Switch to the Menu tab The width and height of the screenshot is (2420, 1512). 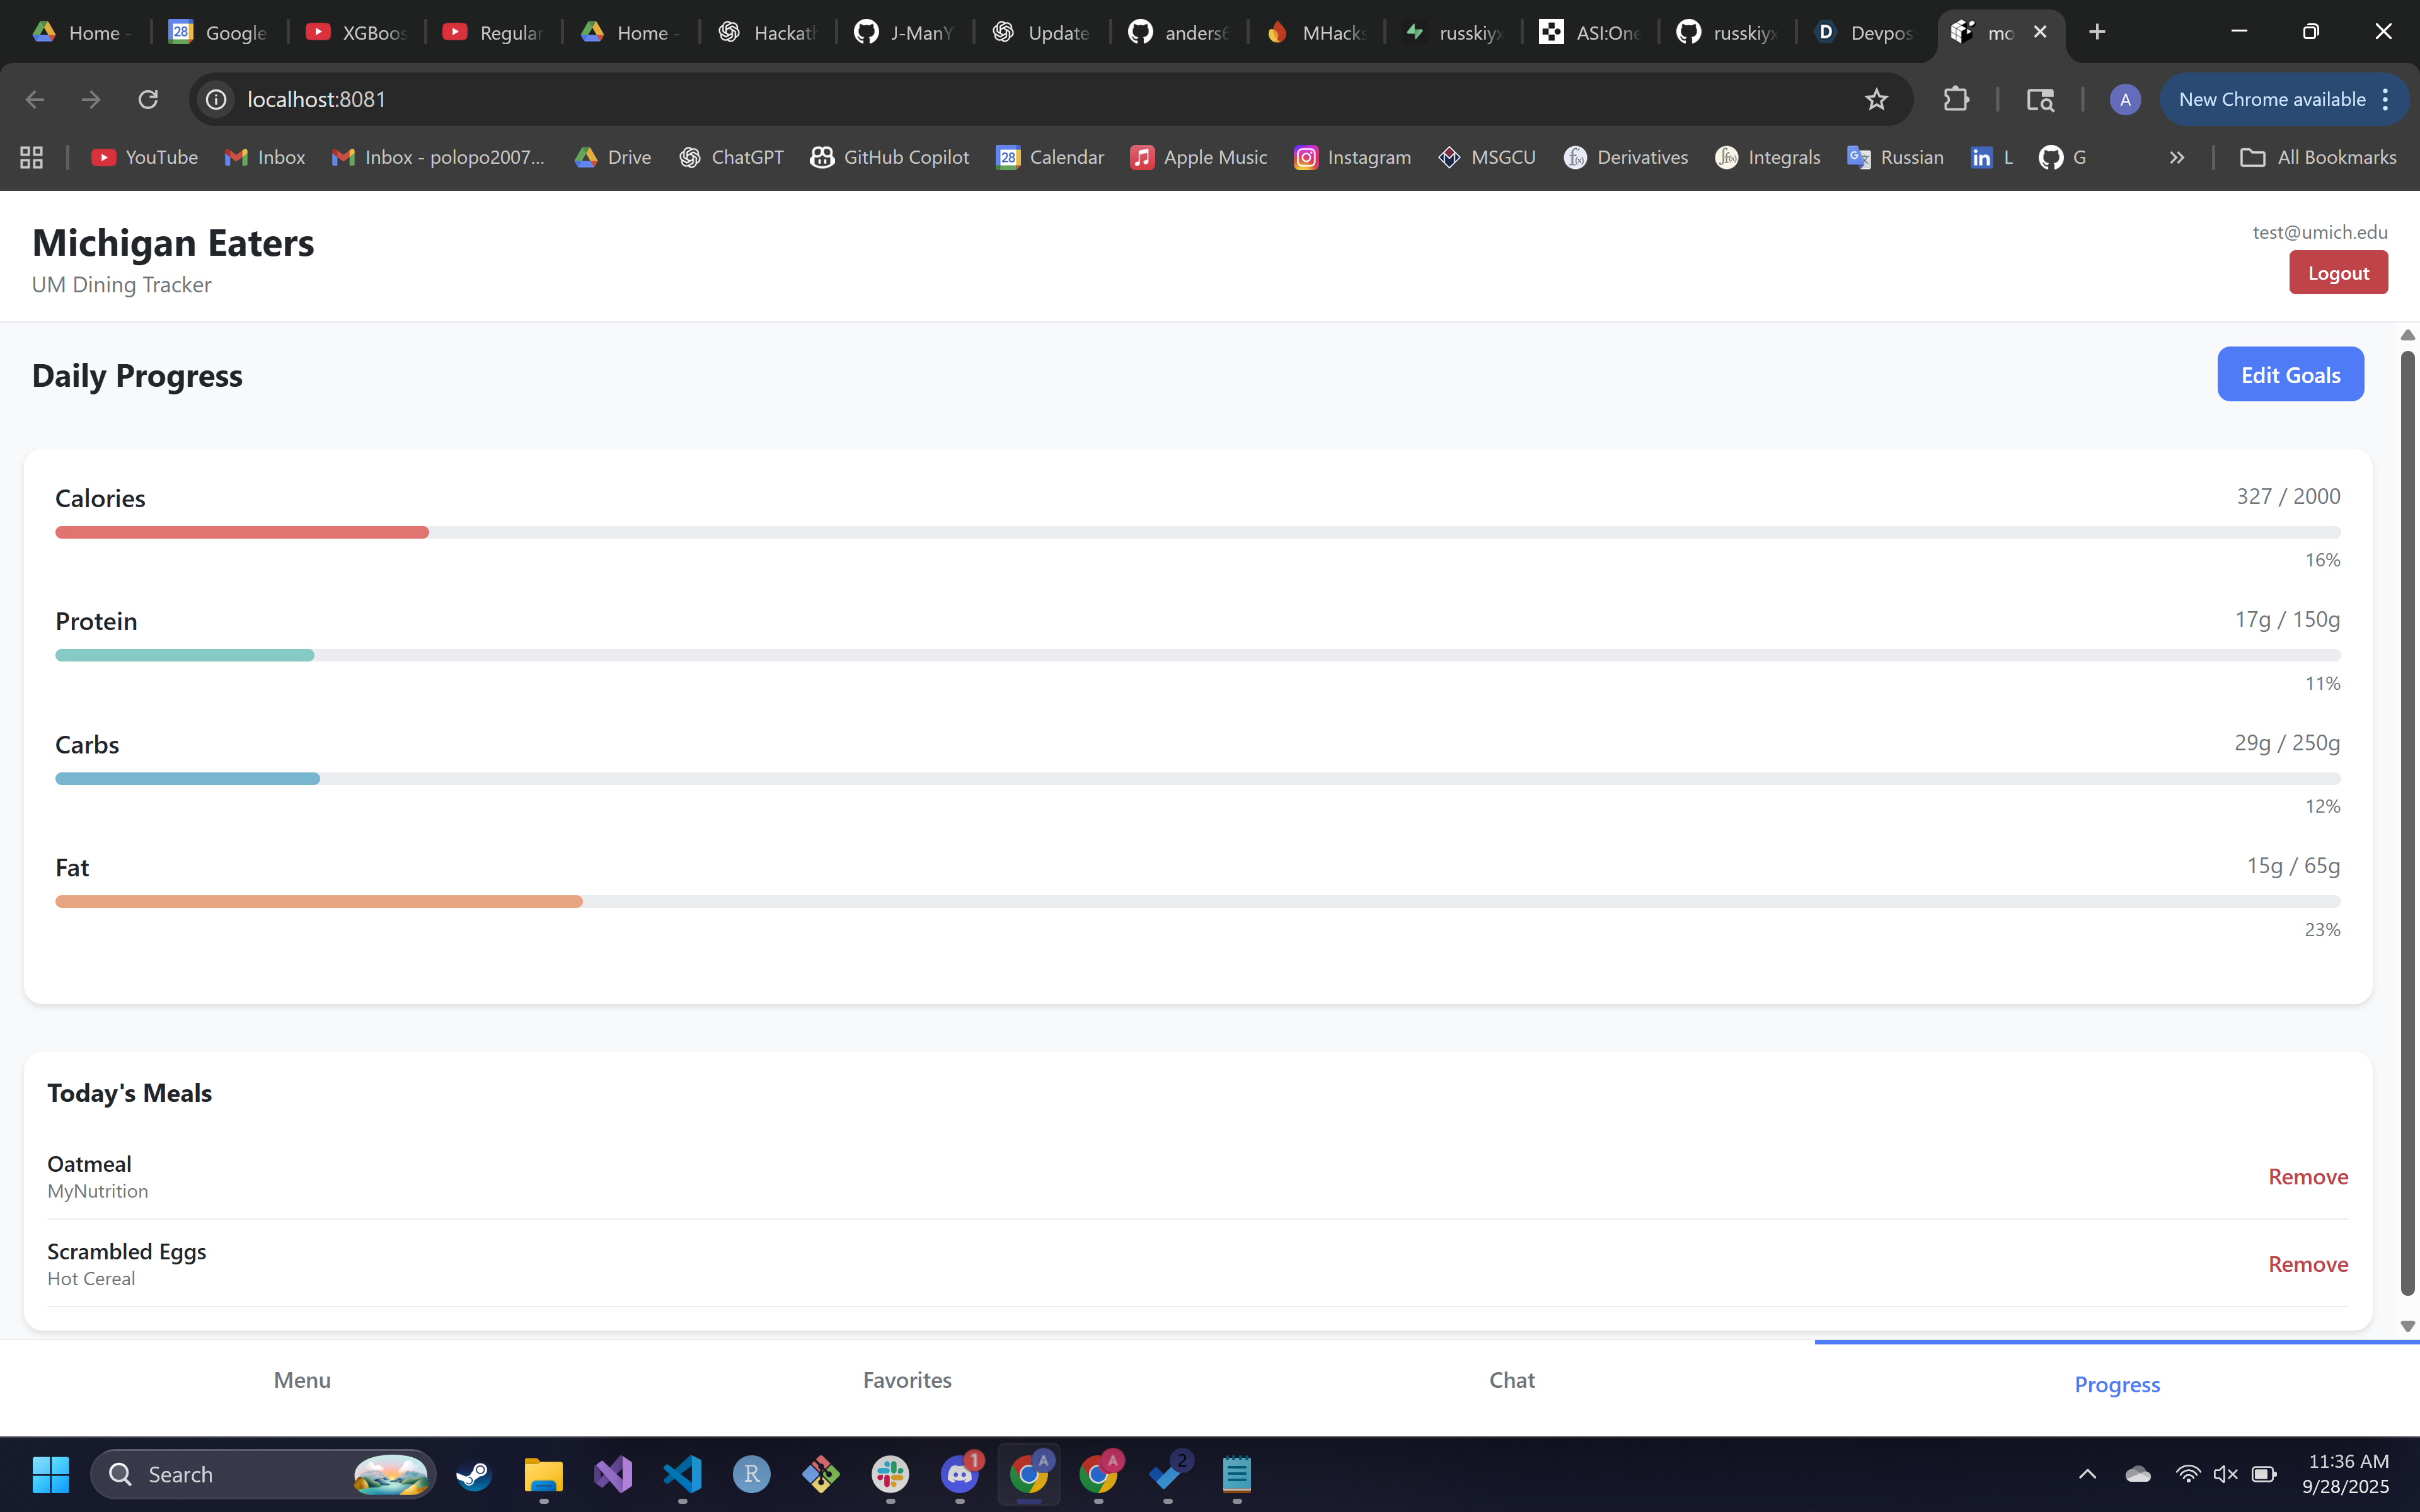point(302,1380)
